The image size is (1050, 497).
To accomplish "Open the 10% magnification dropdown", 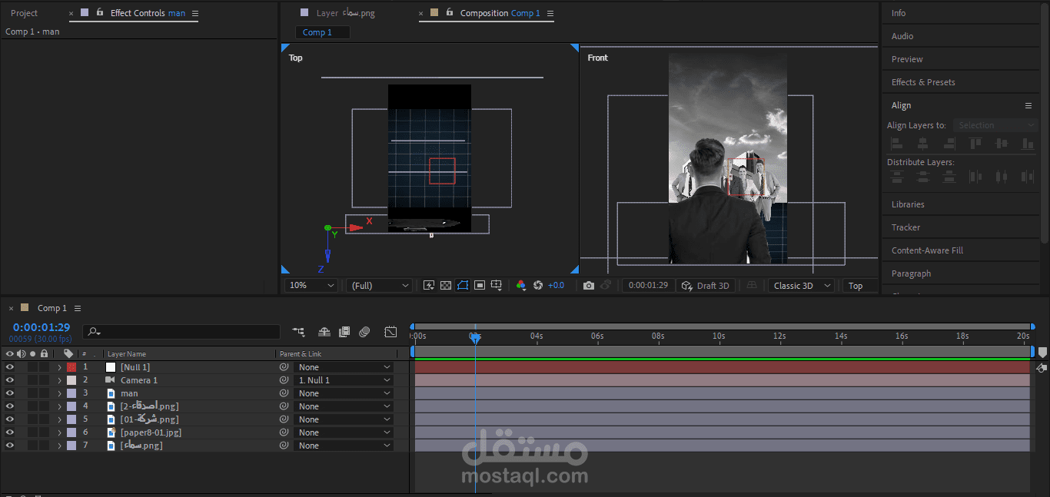I will (x=311, y=286).
